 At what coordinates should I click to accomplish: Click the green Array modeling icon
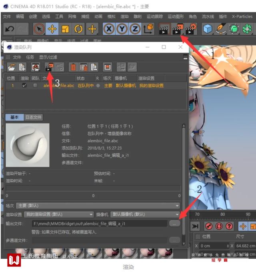[x=247, y=29]
